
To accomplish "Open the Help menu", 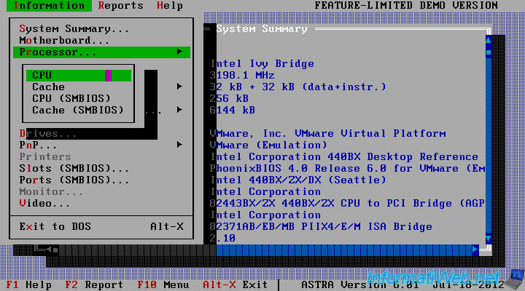I will [170, 6].
